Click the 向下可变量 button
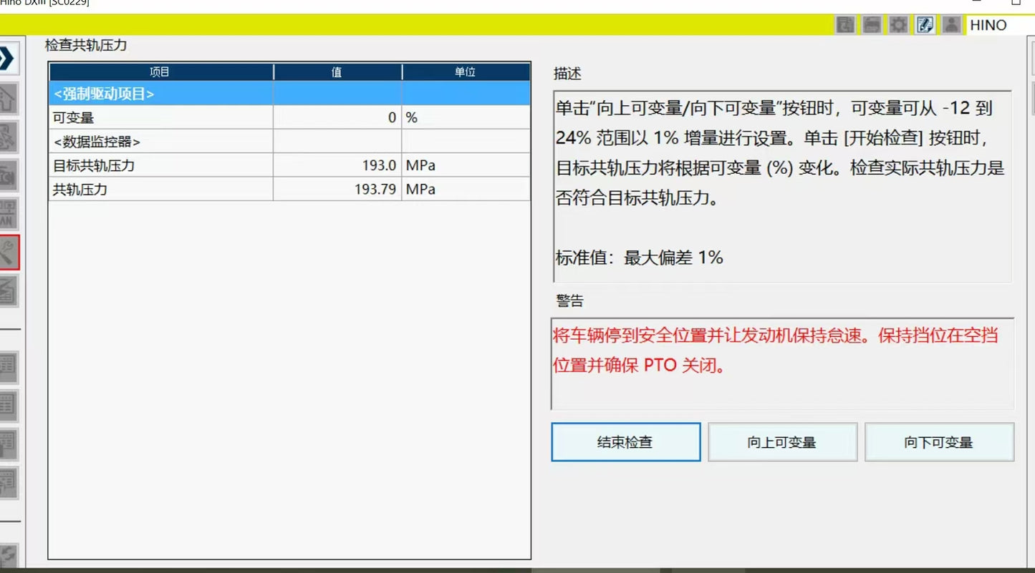 tap(939, 442)
